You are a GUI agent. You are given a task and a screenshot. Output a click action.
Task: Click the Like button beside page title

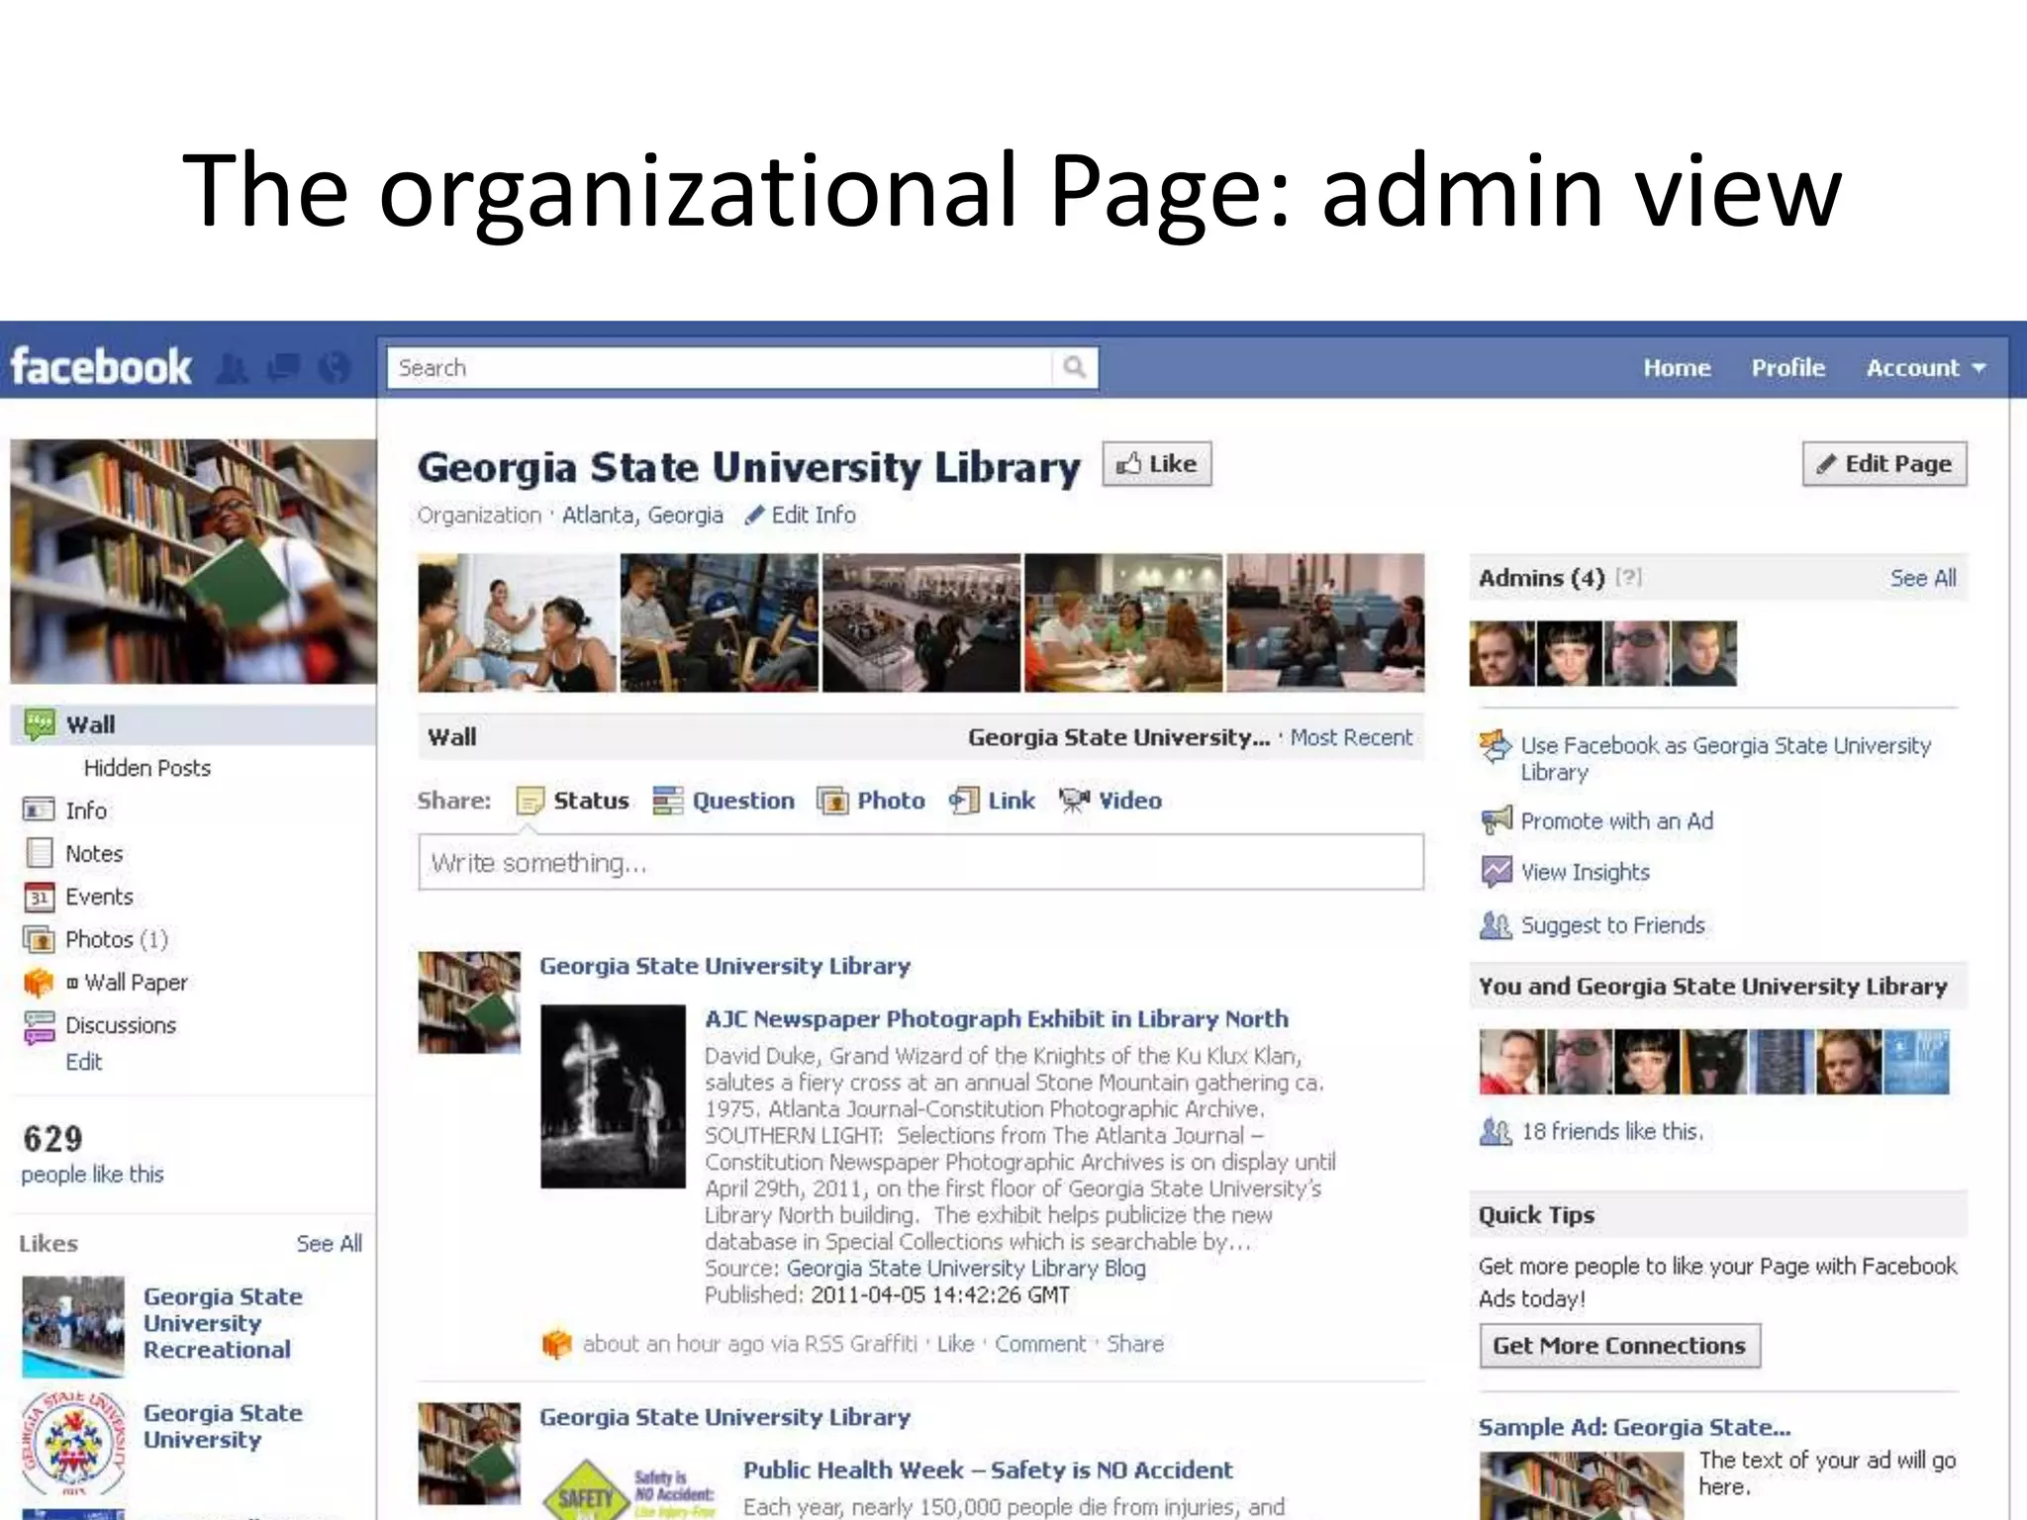point(1157,464)
